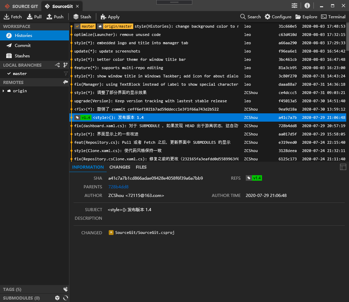Click the add remote icon

coord(66,82)
